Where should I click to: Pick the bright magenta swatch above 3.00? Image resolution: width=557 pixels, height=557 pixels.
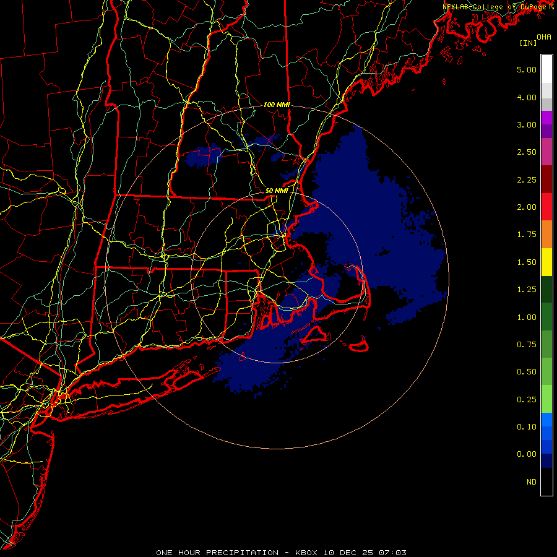(x=546, y=118)
